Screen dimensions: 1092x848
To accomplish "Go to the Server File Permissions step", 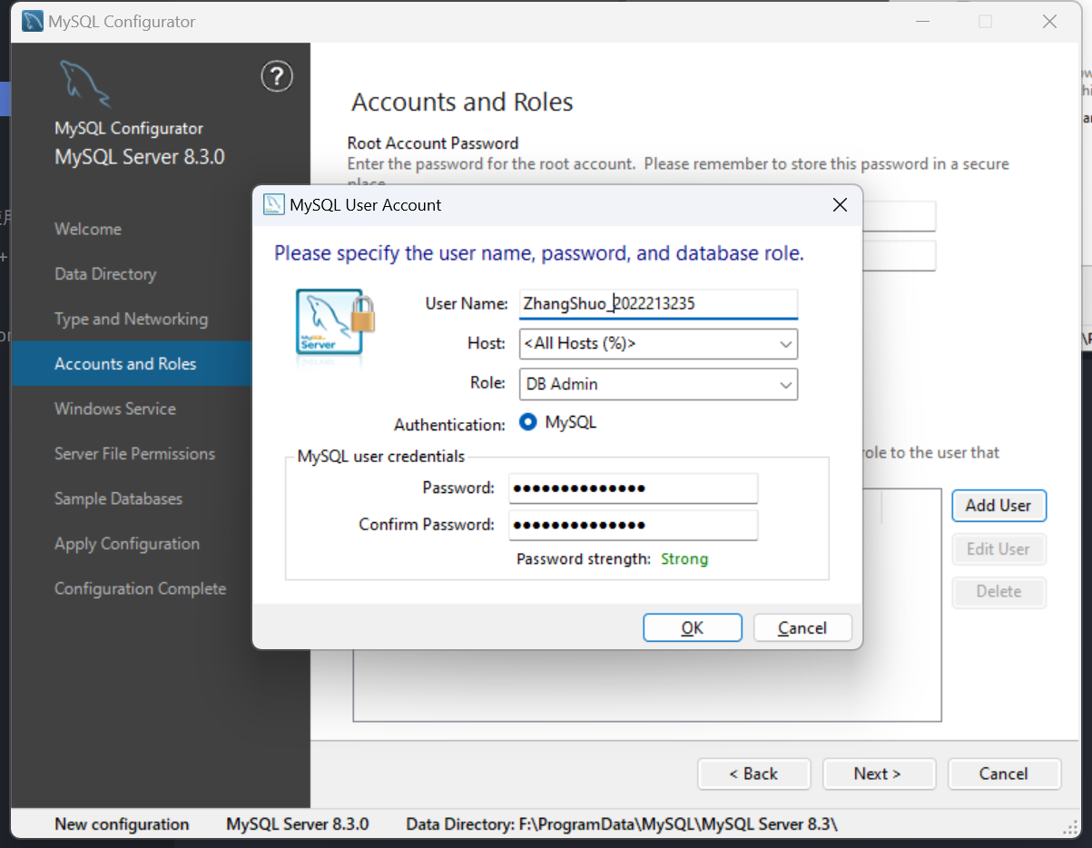I will (x=135, y=454).
